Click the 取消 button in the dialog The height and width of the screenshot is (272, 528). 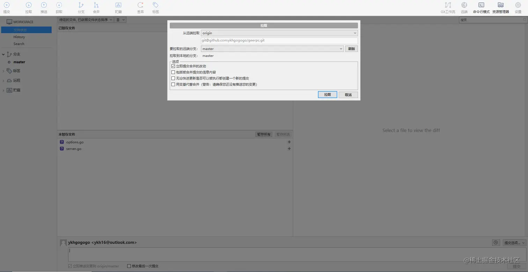pos(348,95)
